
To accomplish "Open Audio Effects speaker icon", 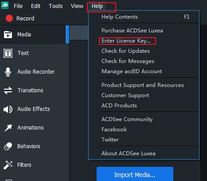I will pyautogui.click(x=8, y=109).
